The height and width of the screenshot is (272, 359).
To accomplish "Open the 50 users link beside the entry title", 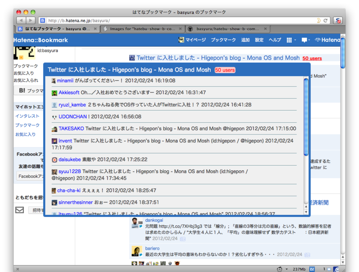I will click(x=312, y=58).
